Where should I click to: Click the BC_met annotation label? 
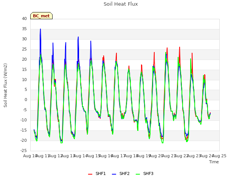coord(41,16)
